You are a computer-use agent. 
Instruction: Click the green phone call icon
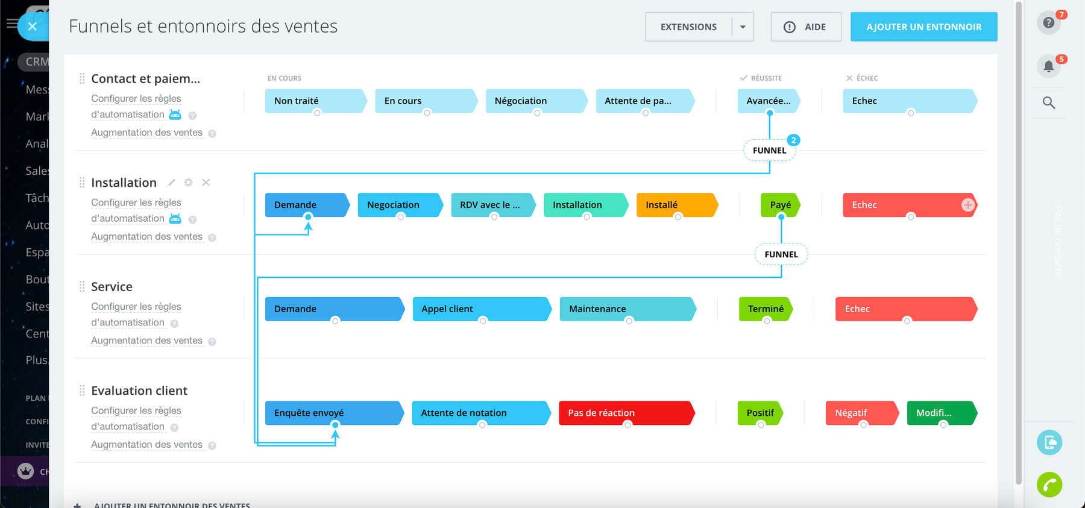point(1049,484)
